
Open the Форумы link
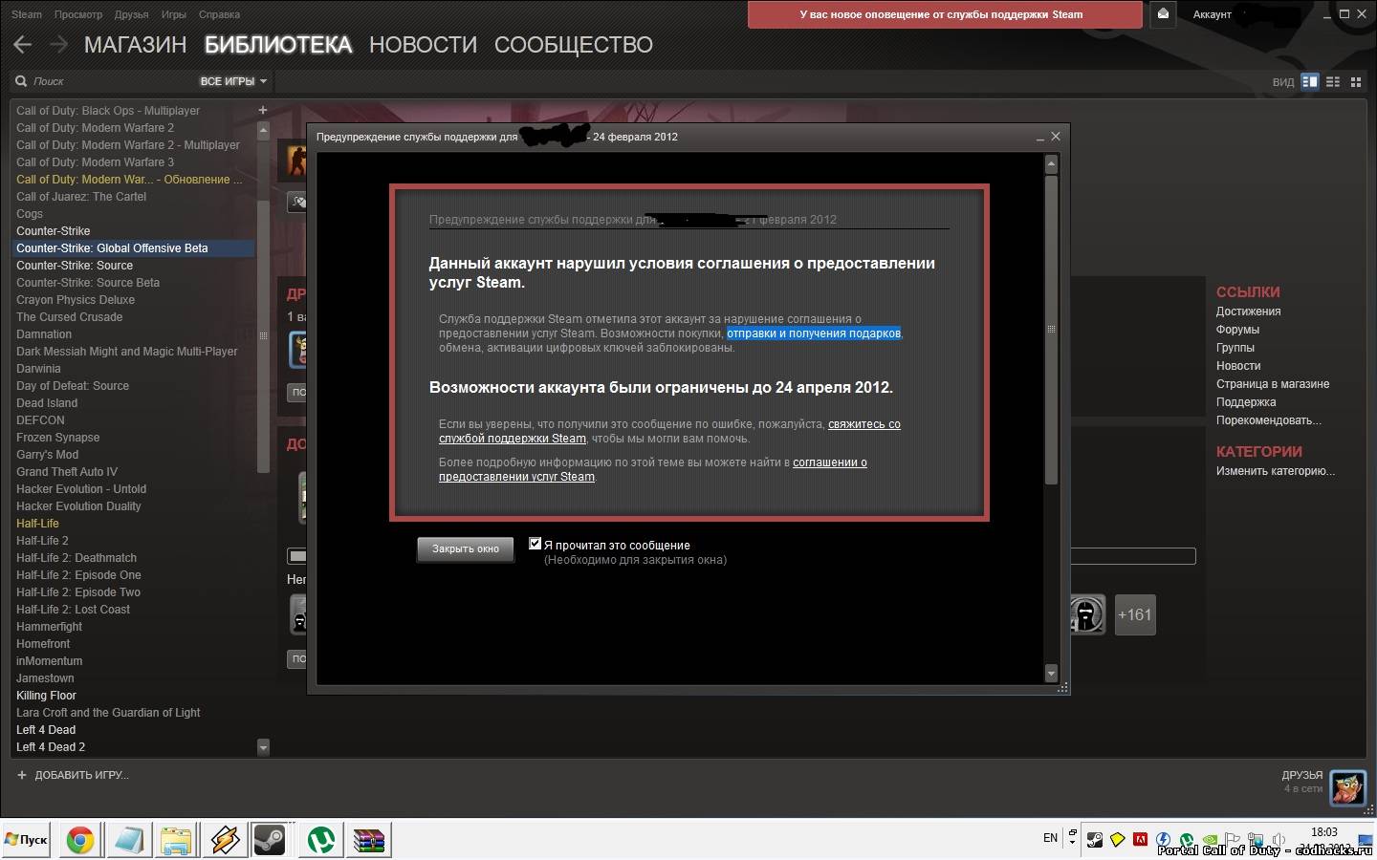click(1237, 329)
